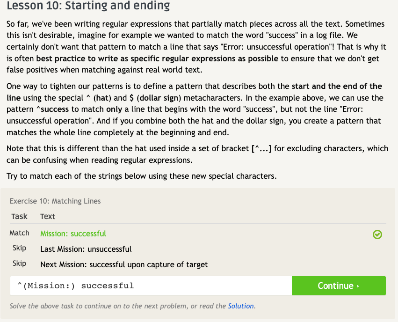Click inside the regular expression input field
Image resolution: width=398 pixels, height=322 pixels.
[x=151, y=285]
